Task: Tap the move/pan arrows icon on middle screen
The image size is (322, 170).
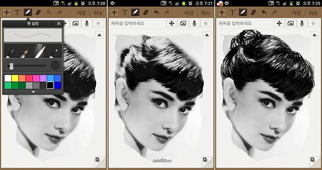Action: [172, 23]
